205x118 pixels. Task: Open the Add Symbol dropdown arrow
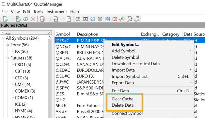(x=13, y=19)
